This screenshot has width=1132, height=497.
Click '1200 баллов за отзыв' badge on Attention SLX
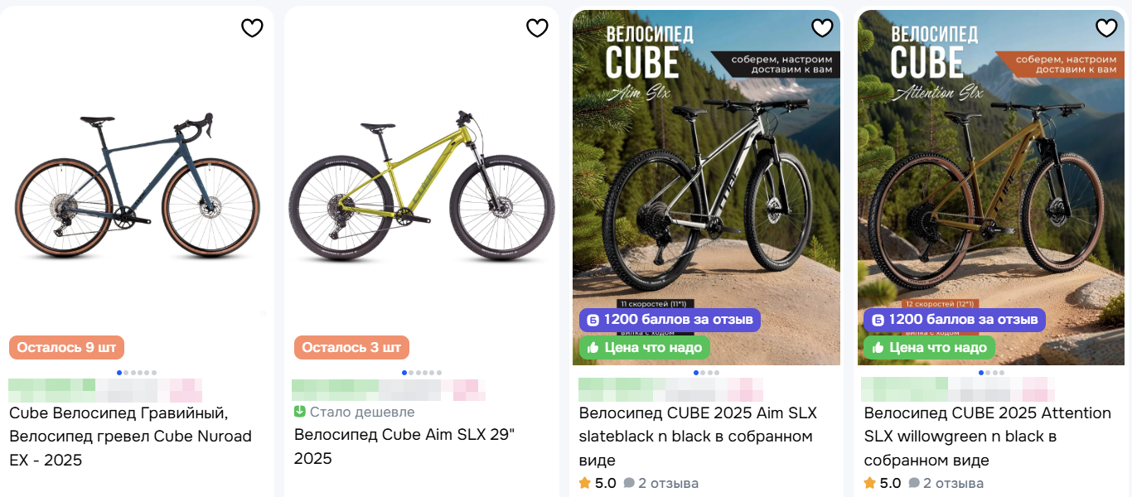point(955,320)
